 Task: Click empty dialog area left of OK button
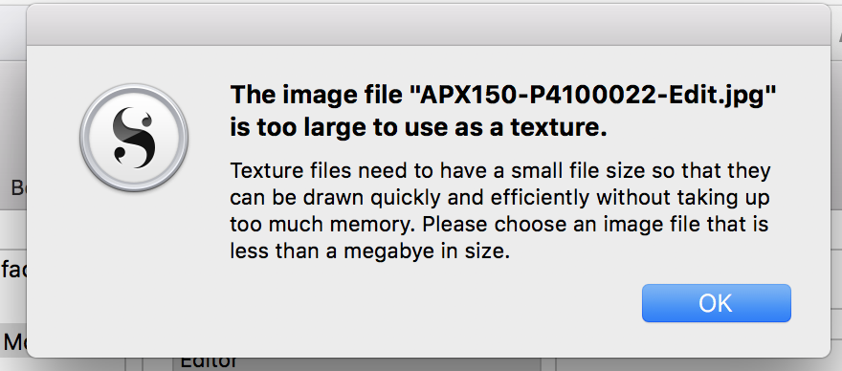430,304
